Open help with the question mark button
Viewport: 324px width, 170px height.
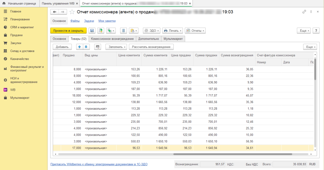pyautogui.click(x=316, y=31)
